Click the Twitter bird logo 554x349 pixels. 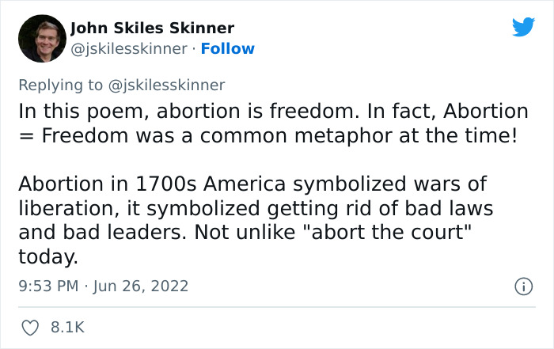point(523,27)
